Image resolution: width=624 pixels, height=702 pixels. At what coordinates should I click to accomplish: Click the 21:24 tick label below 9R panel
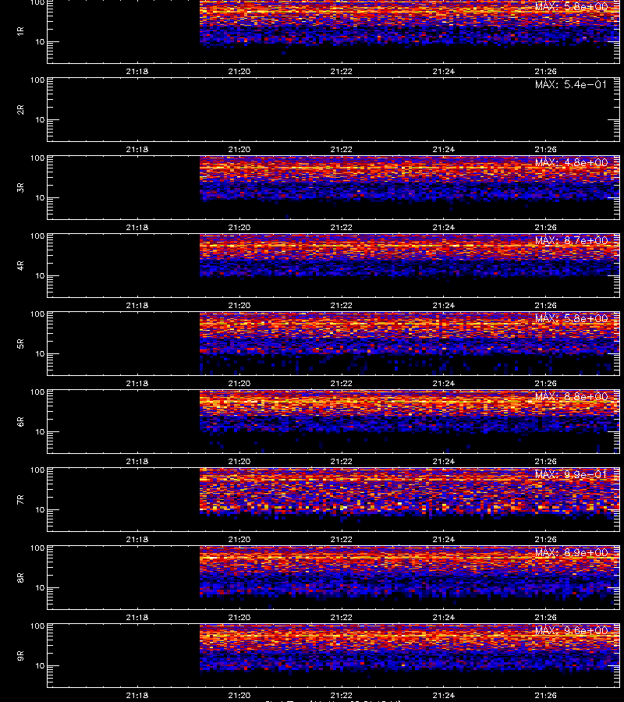coord(444,695)
